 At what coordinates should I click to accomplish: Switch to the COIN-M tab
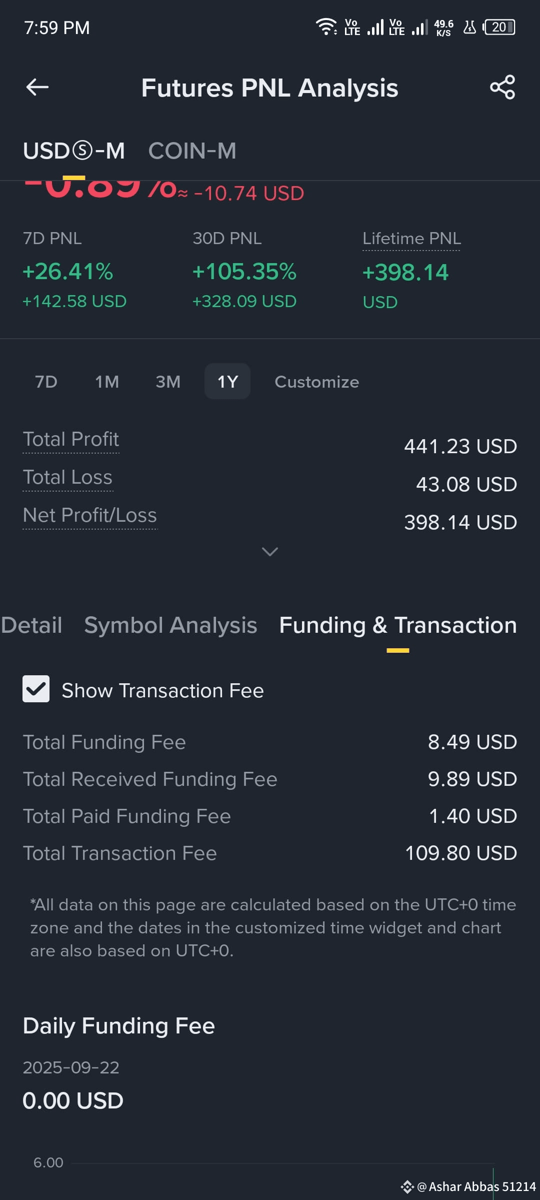pos(192,151)
